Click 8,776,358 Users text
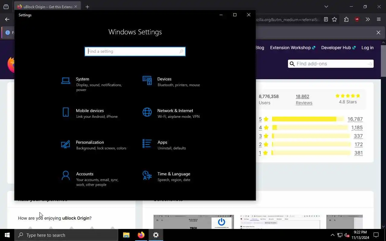Viewport: 386px width, 241px height. [x=269, y=99]
